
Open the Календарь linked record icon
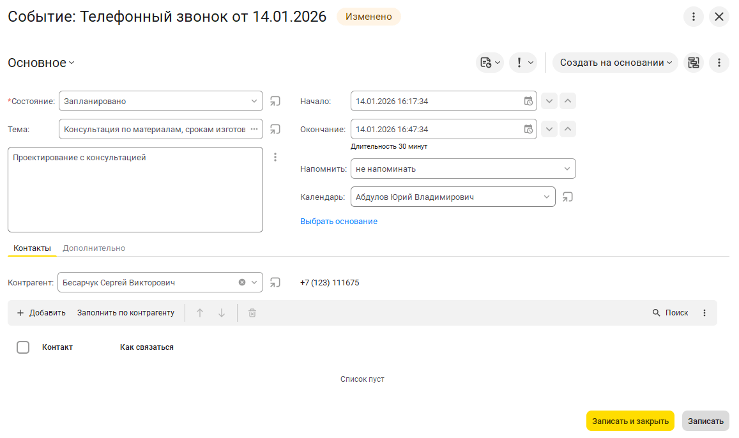pyautogui.click(x=567, y=197)
